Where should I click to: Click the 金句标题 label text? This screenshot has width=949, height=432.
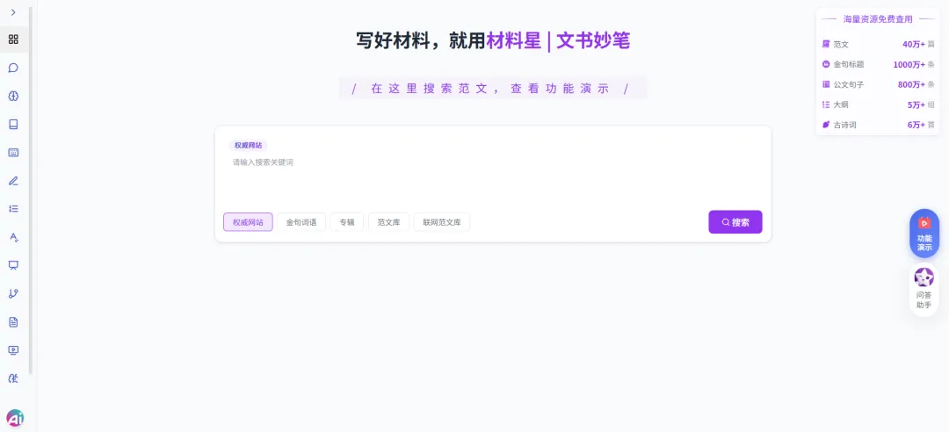tap(849, 64)
